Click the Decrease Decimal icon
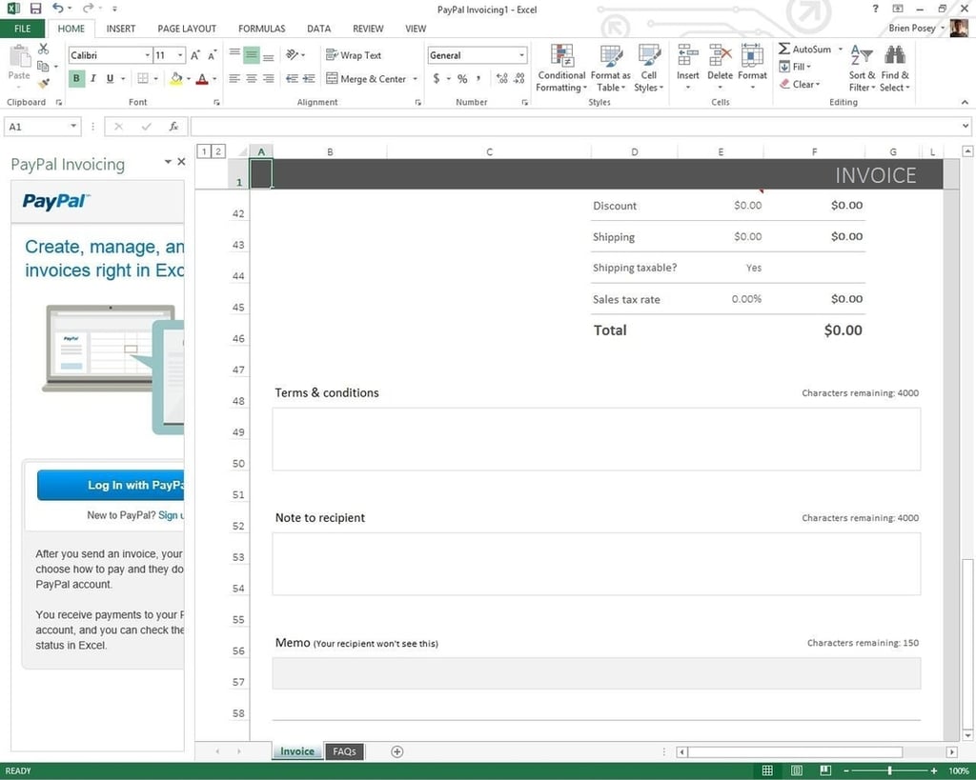Image resolution: width=976 pixels, height=780 pixels. coord(519,78)
